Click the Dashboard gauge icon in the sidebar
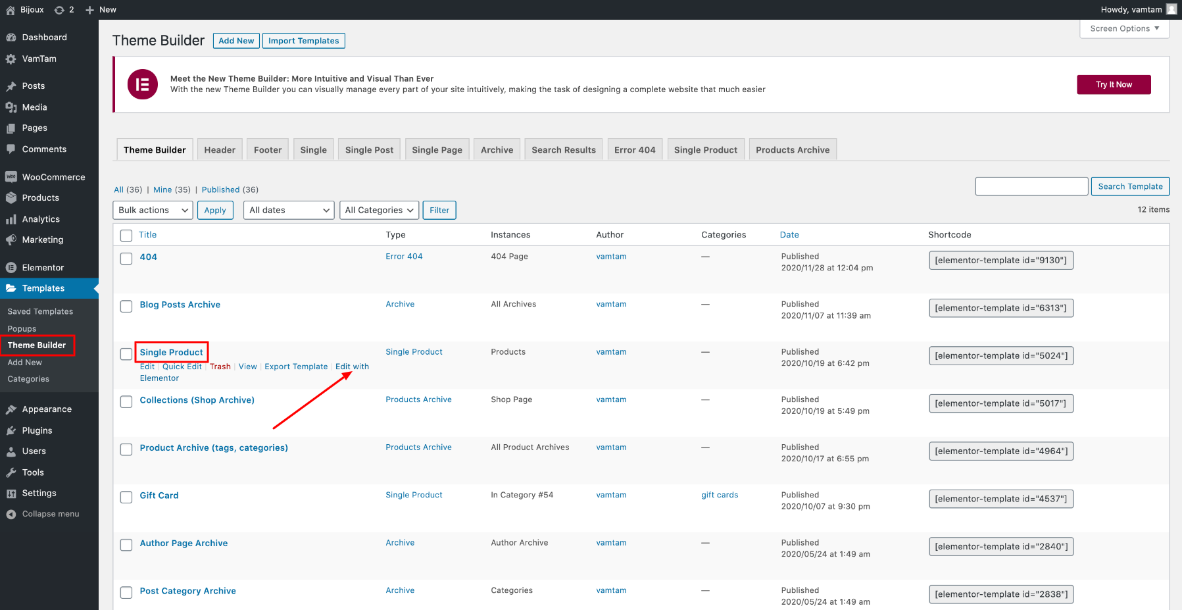Screen dimensions: 1182x610 11,38
